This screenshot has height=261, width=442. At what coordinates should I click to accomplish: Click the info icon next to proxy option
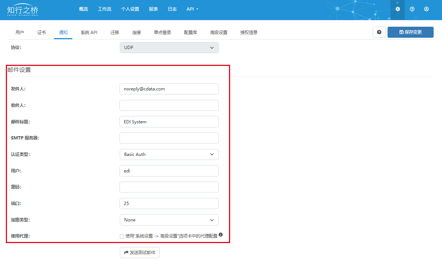221,235
